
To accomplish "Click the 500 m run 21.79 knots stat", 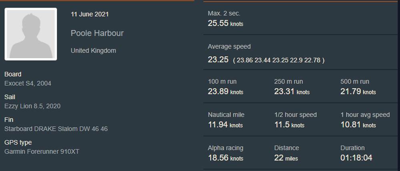I will (x=358, y=91).
